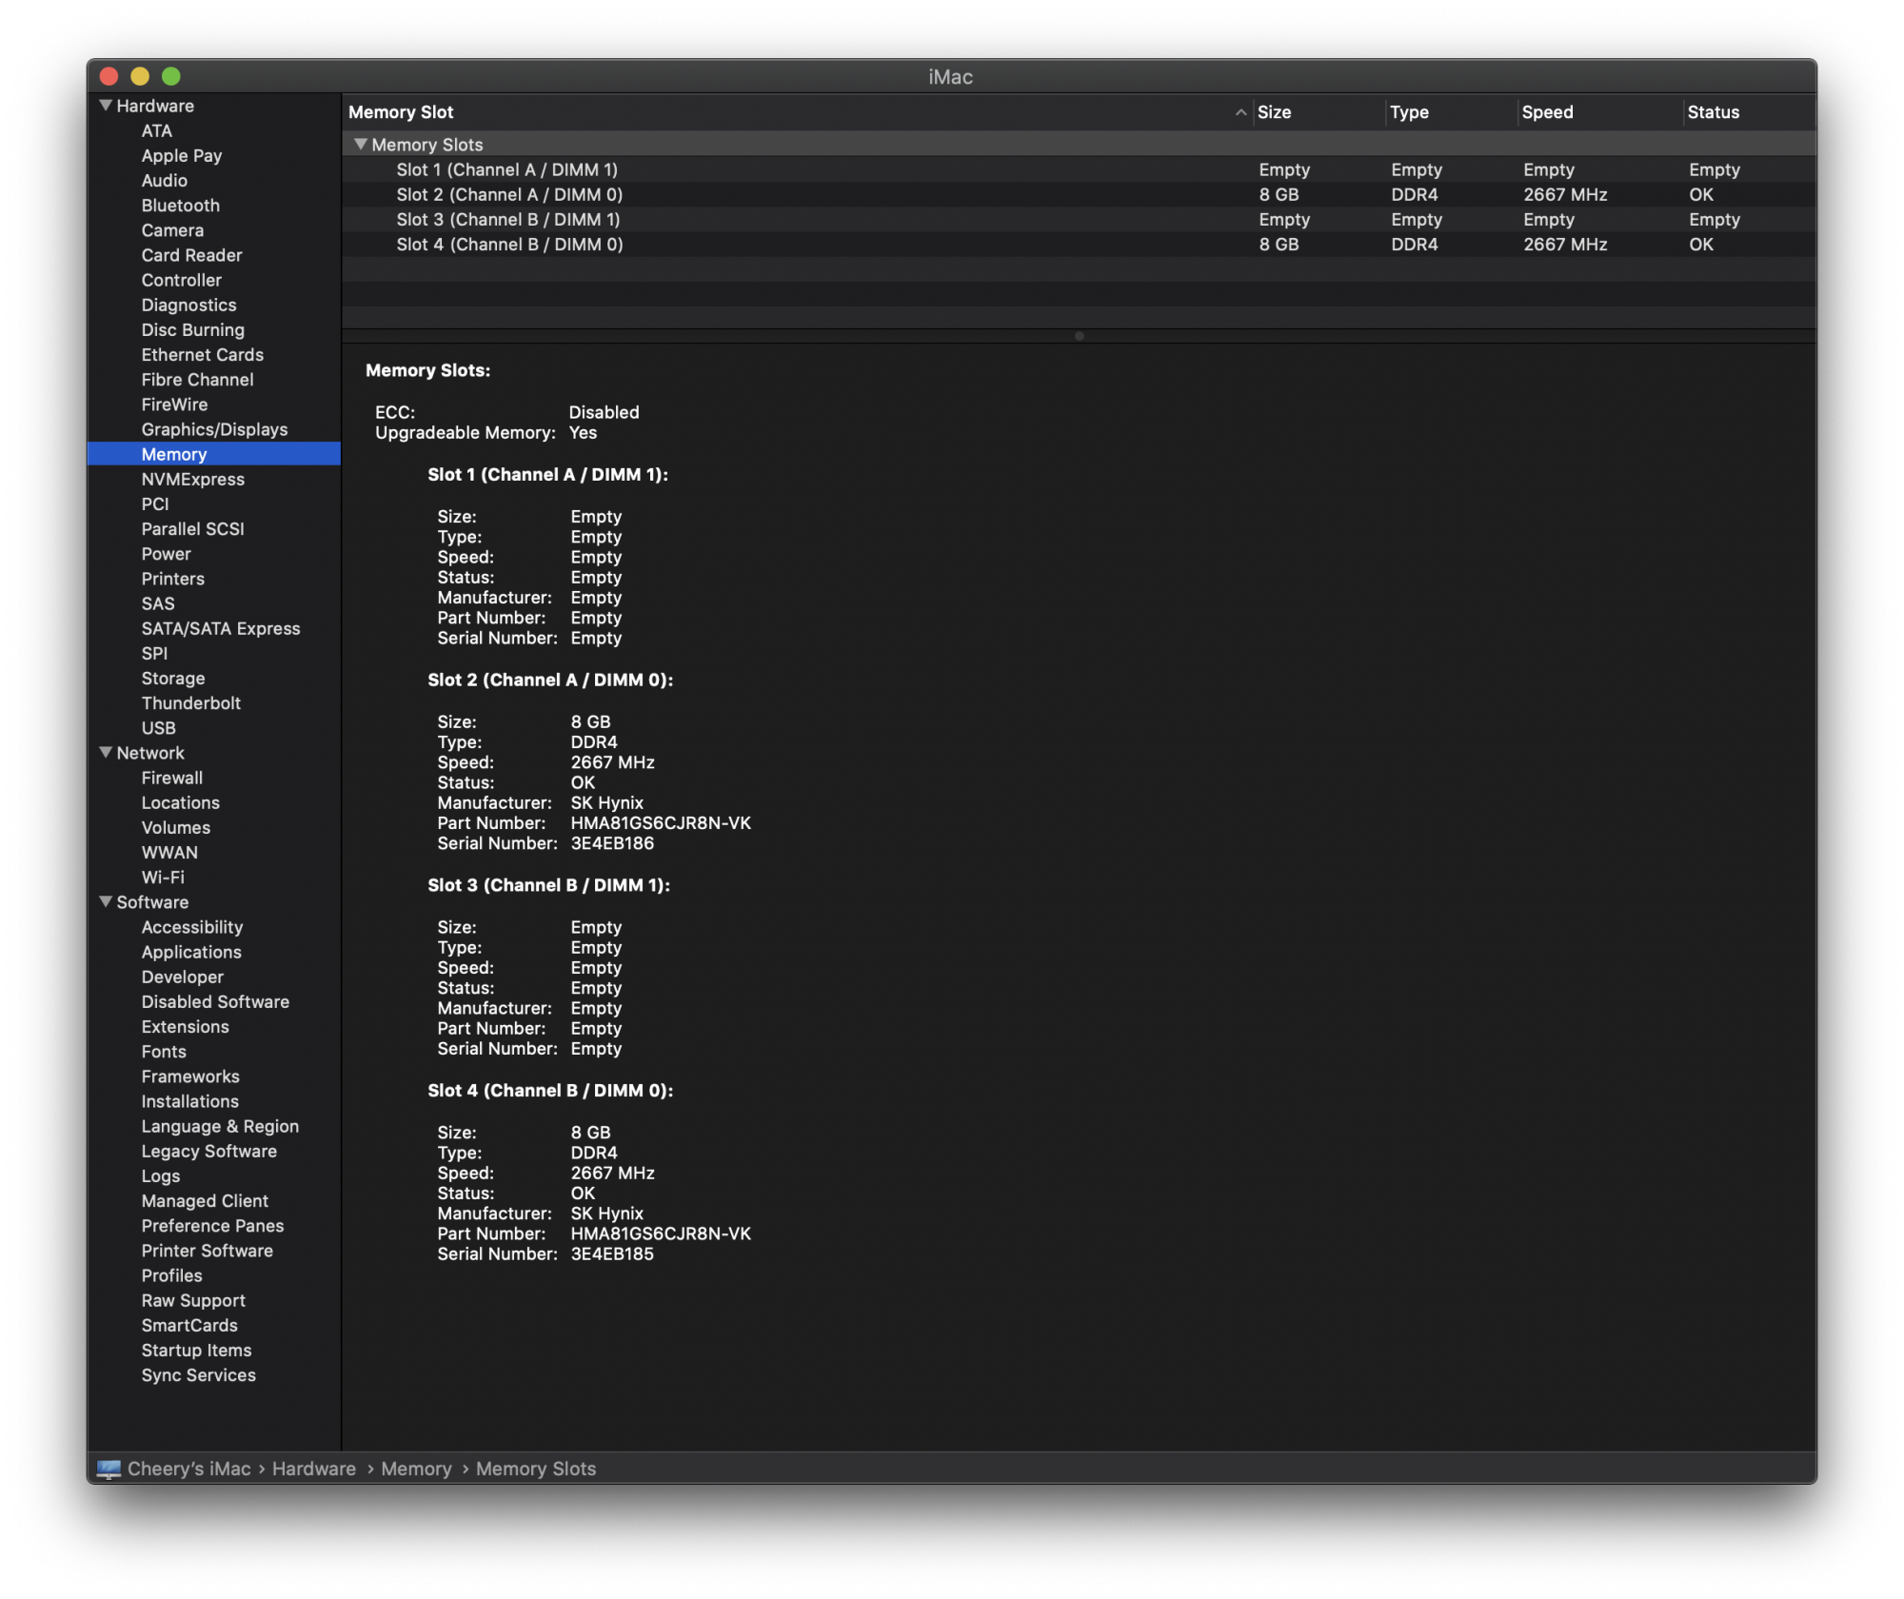The height and width of the screenshot is (1599, 1904).
Task: Open Startup Items in the sidebar
Action: (196, 1350)
